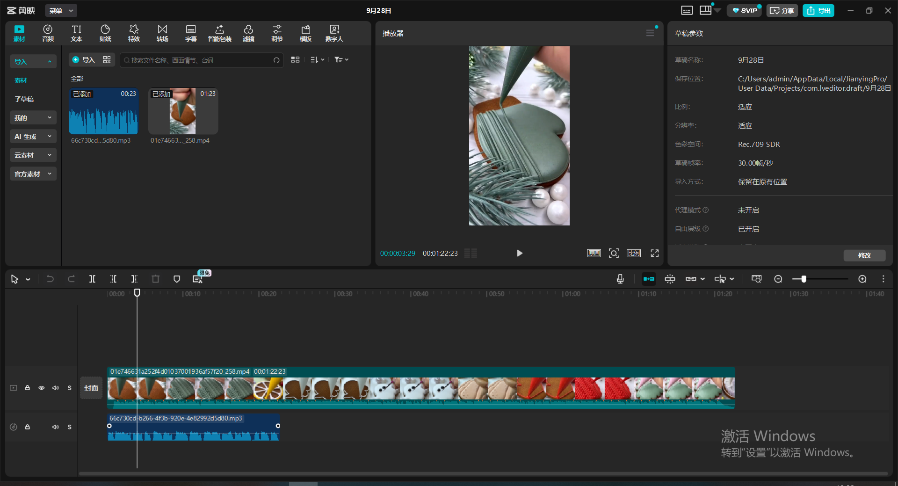Viewport: 898px width, 486px height.
Task: Open the layout switch icon in title bar
Action: (x=706, y=10)
